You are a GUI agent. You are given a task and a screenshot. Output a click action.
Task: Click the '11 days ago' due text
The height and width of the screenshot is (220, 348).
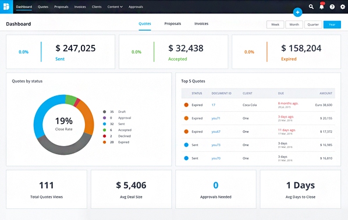pyautogui.click(x=287, y=130)
